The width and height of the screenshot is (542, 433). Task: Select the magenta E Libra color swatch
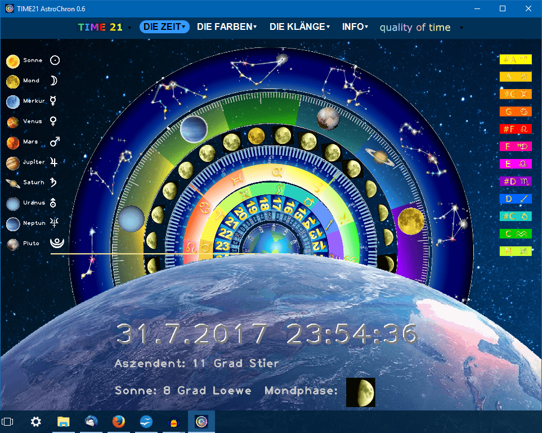click(x=516, y=164)
